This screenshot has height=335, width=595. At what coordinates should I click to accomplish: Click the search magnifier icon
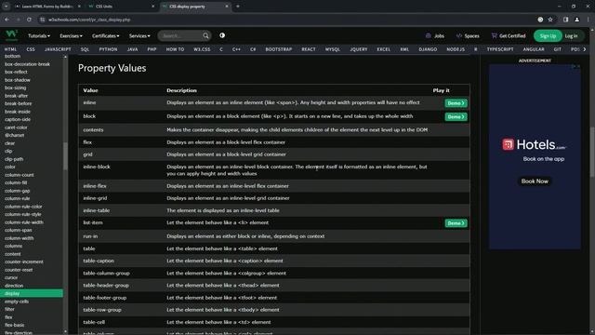(x=205, y=35)
